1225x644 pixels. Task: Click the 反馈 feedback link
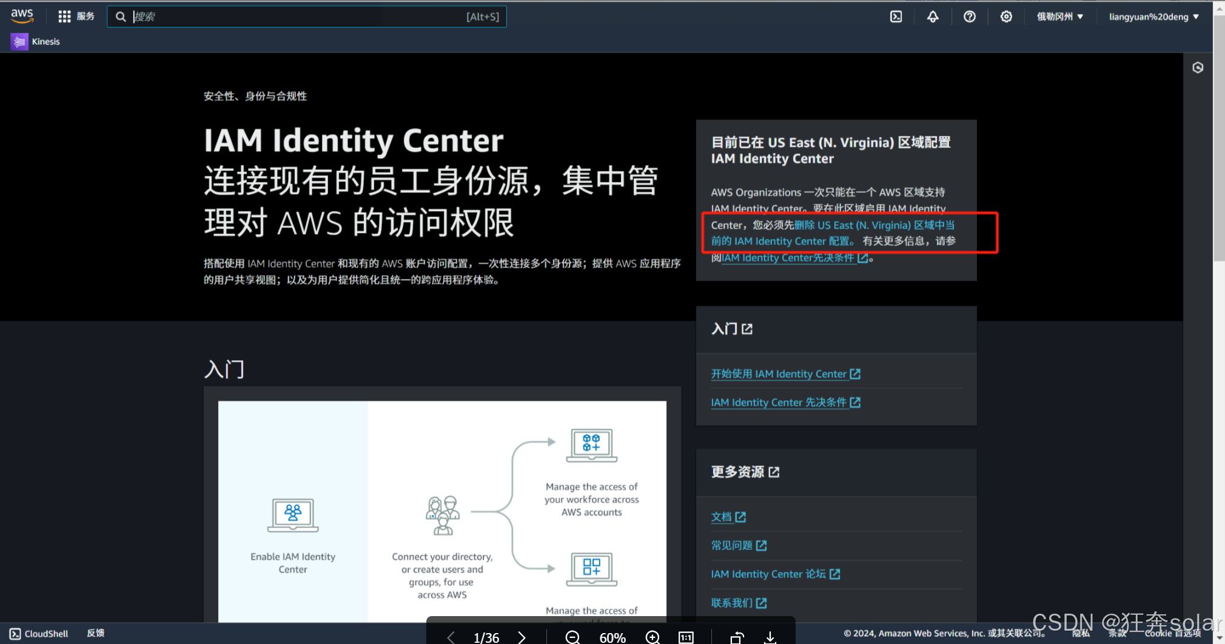(x=95, y=633)
